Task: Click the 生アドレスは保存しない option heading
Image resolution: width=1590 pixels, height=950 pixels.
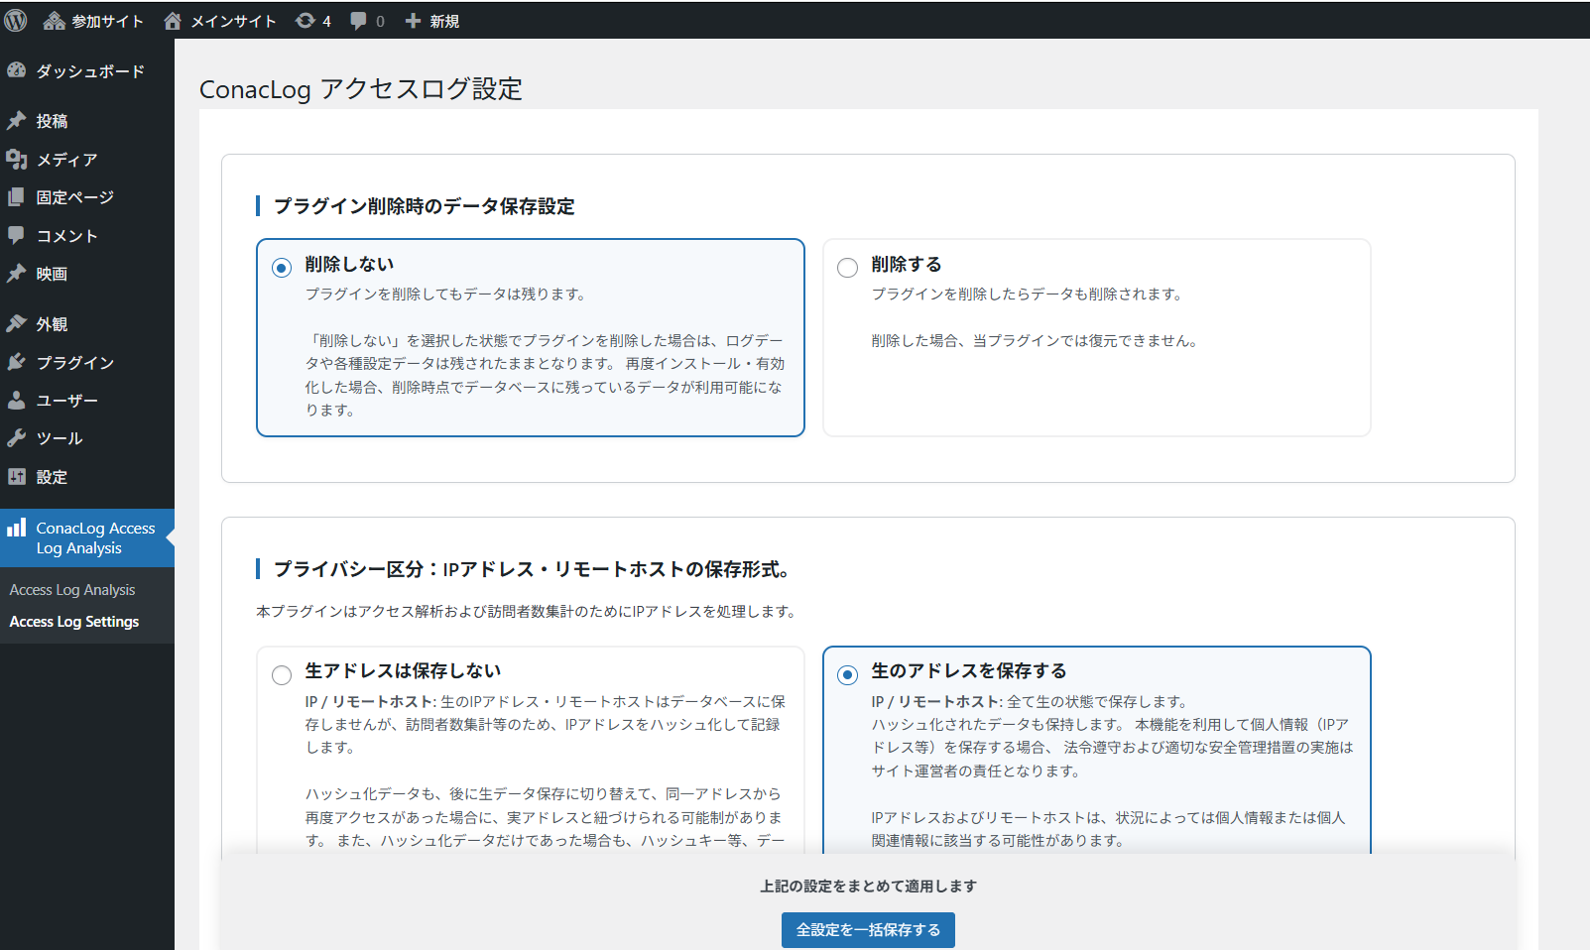Action: tap(403, 670)
